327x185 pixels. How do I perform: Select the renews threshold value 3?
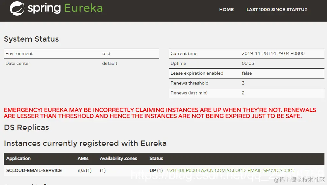coord(243,83)
